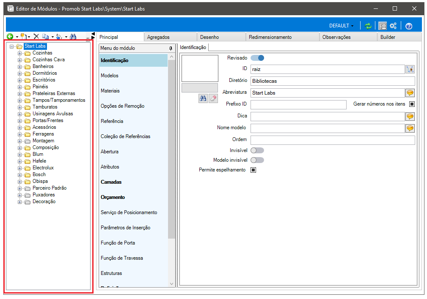Click the ID input field containing raiz

pyautogui.click(x=328, y=69)
